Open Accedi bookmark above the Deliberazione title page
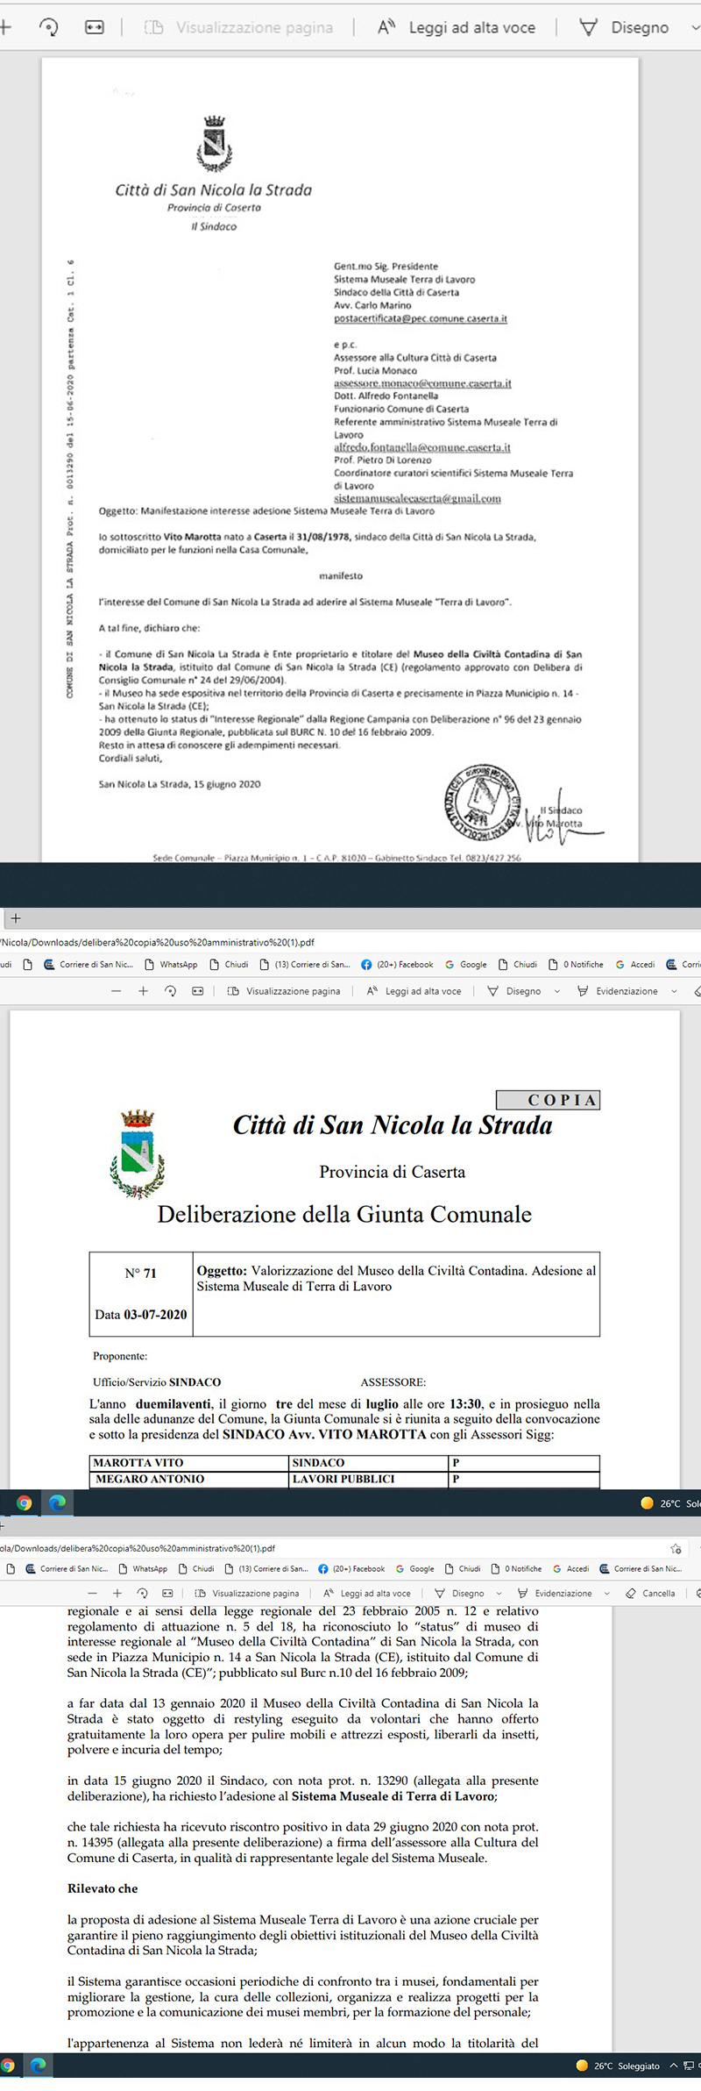 [635, 964]
